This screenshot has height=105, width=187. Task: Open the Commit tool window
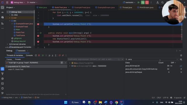2,12
